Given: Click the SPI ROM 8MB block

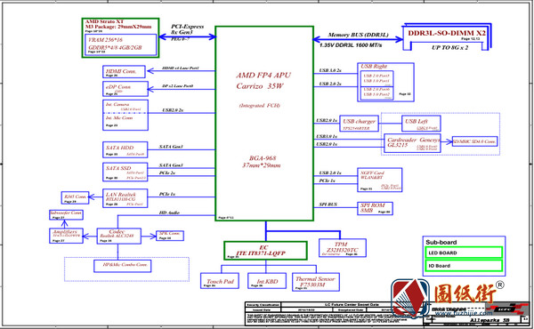Looking at the screenshot, I should click(375, 208).
